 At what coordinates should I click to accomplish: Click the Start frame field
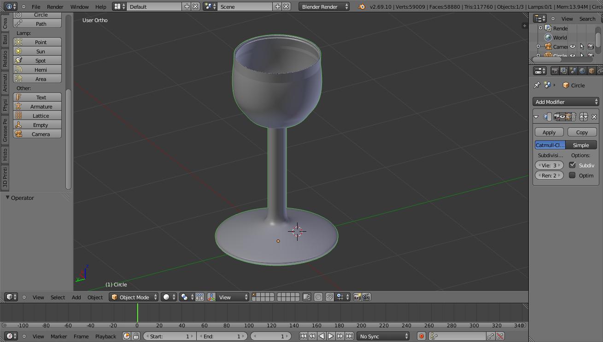[170, 336]
